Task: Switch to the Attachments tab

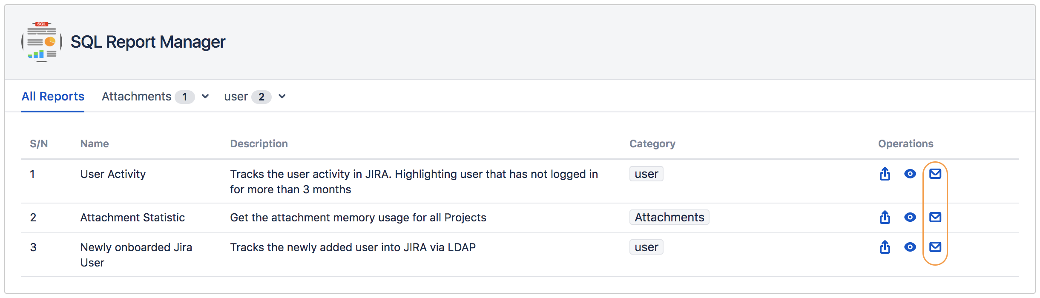Action: 136,97
